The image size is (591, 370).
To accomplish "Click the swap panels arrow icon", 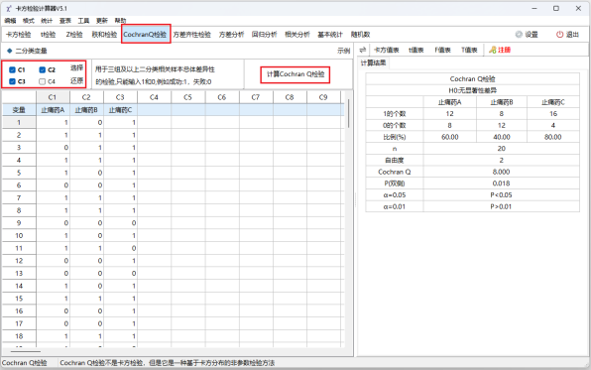I will (x=363, y=50).
